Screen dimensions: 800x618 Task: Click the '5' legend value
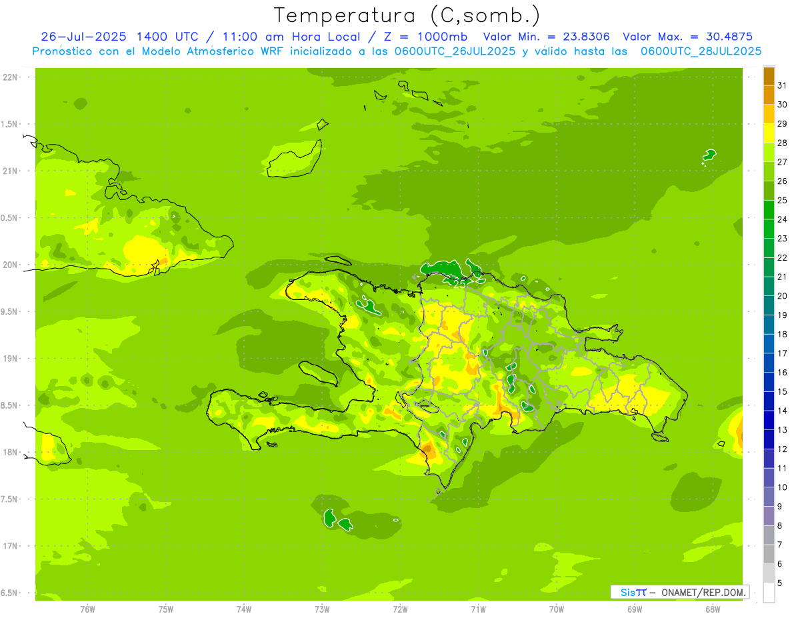[780, 583]
